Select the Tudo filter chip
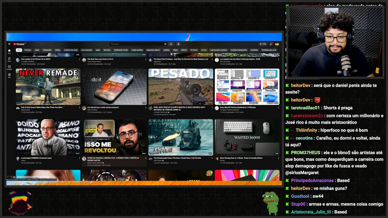 (x=19, y=50)
